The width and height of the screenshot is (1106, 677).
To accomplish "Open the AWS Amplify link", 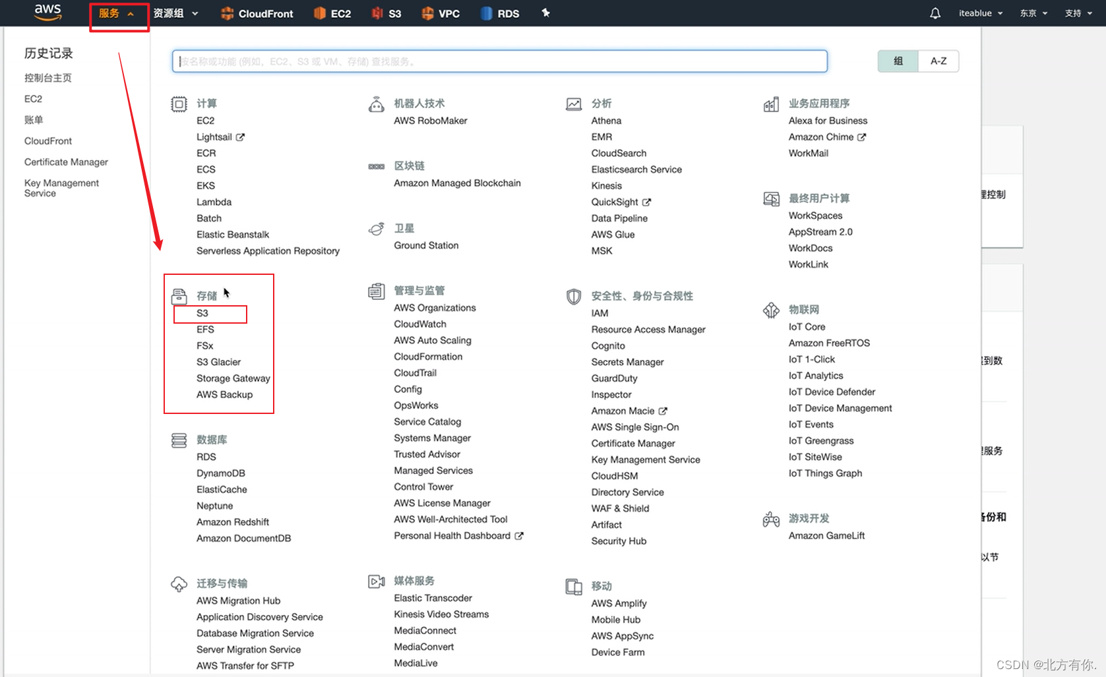I will [619, 604].
